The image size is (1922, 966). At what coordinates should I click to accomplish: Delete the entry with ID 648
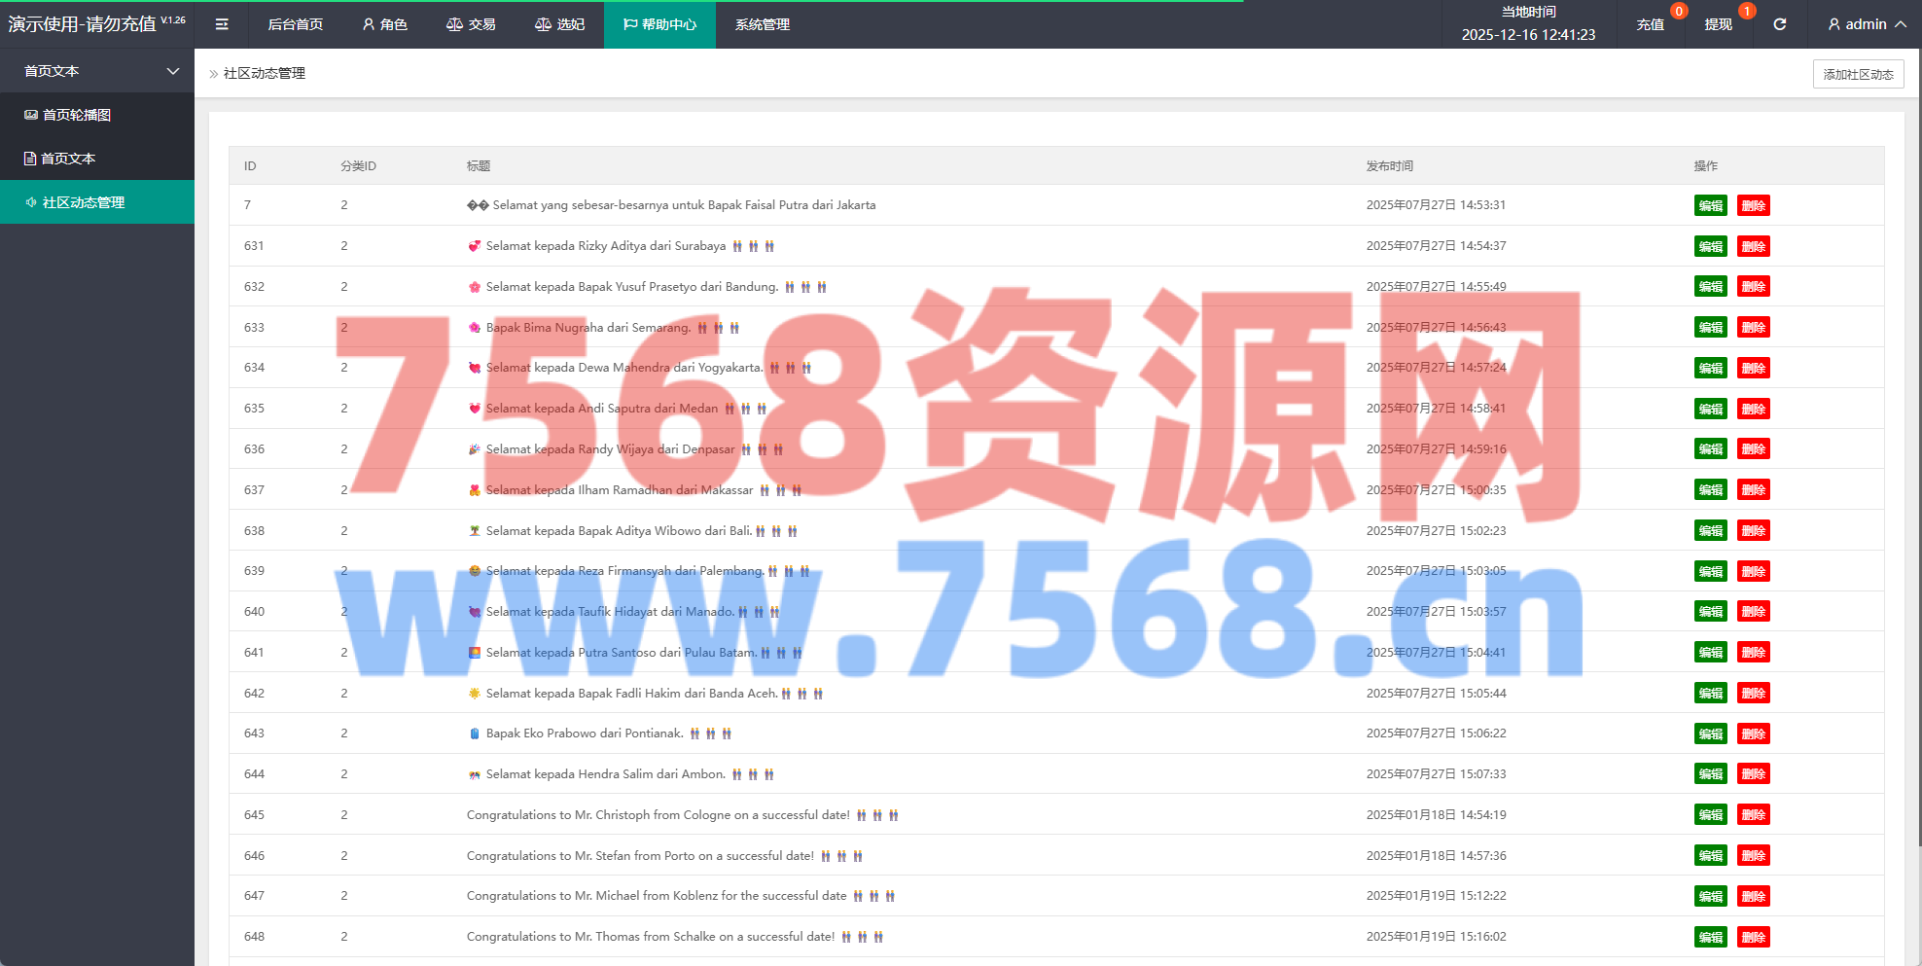pos(1753,937)
